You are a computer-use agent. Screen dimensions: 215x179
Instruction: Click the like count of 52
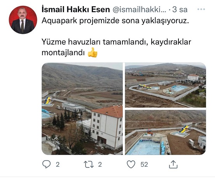pos(144,165)
